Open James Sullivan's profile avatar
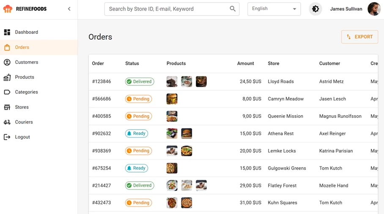Viewport: 384px width, 214px height. 374,9
